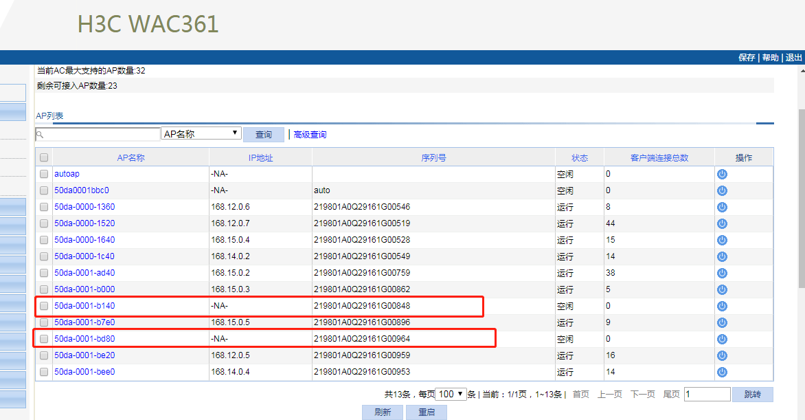Click the AP search text field
The height and width of the screenshot is (420, 805).
[98, 134]
